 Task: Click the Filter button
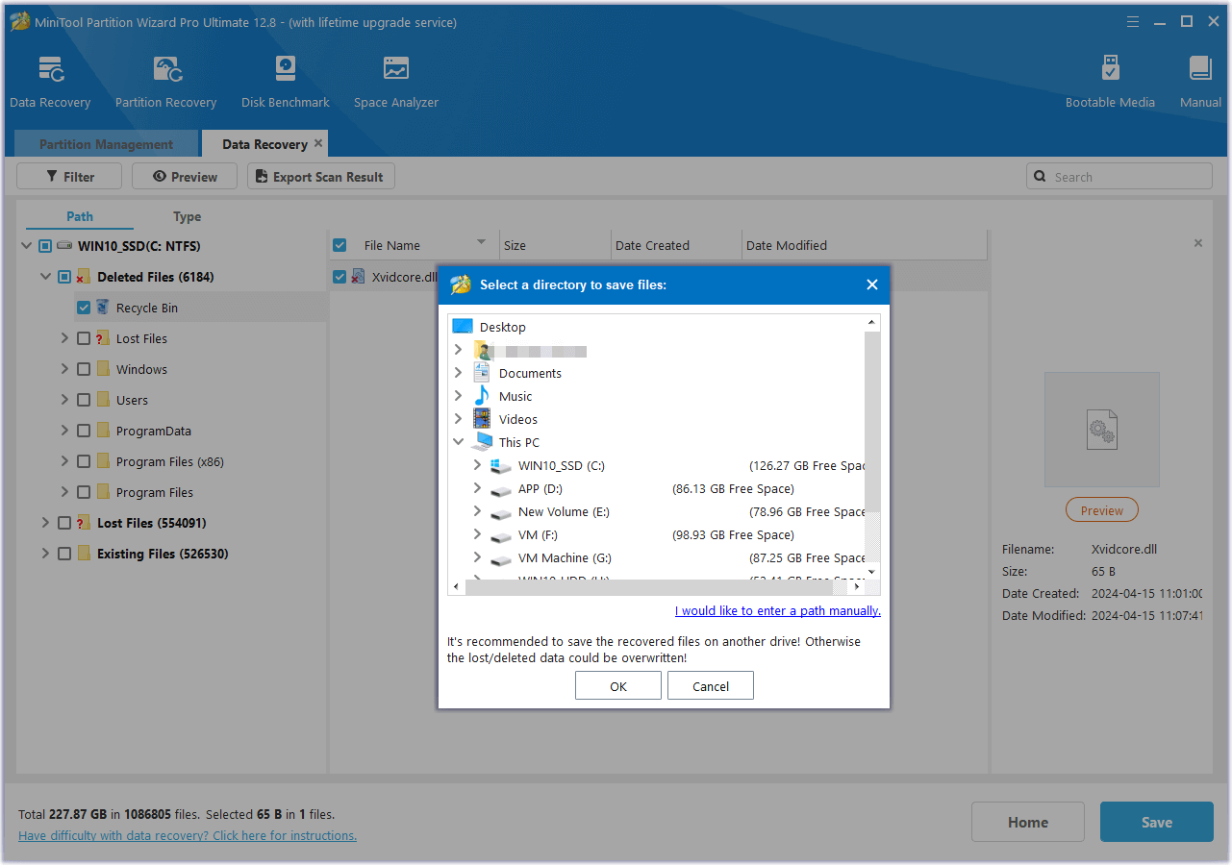(70, 177)
